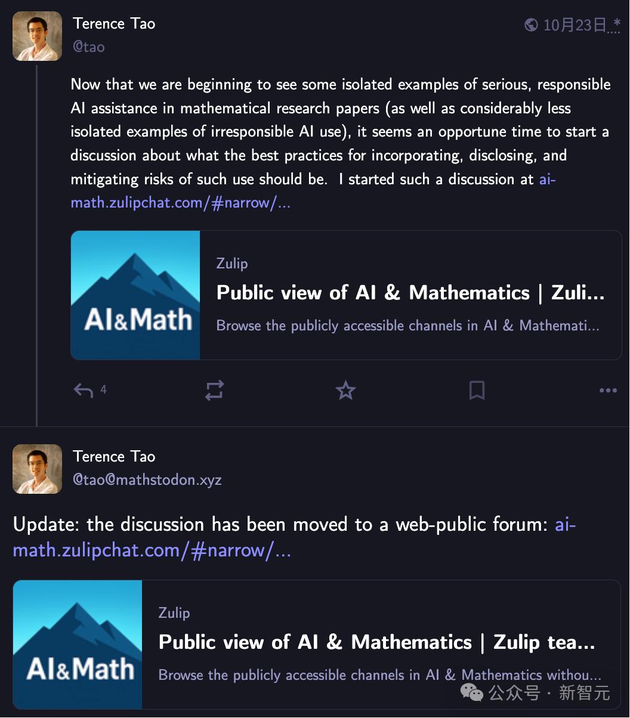This screenshot has width=630, height=718.
Task: Click the globe visibility icon near date
Action: (x=531, y=24)
